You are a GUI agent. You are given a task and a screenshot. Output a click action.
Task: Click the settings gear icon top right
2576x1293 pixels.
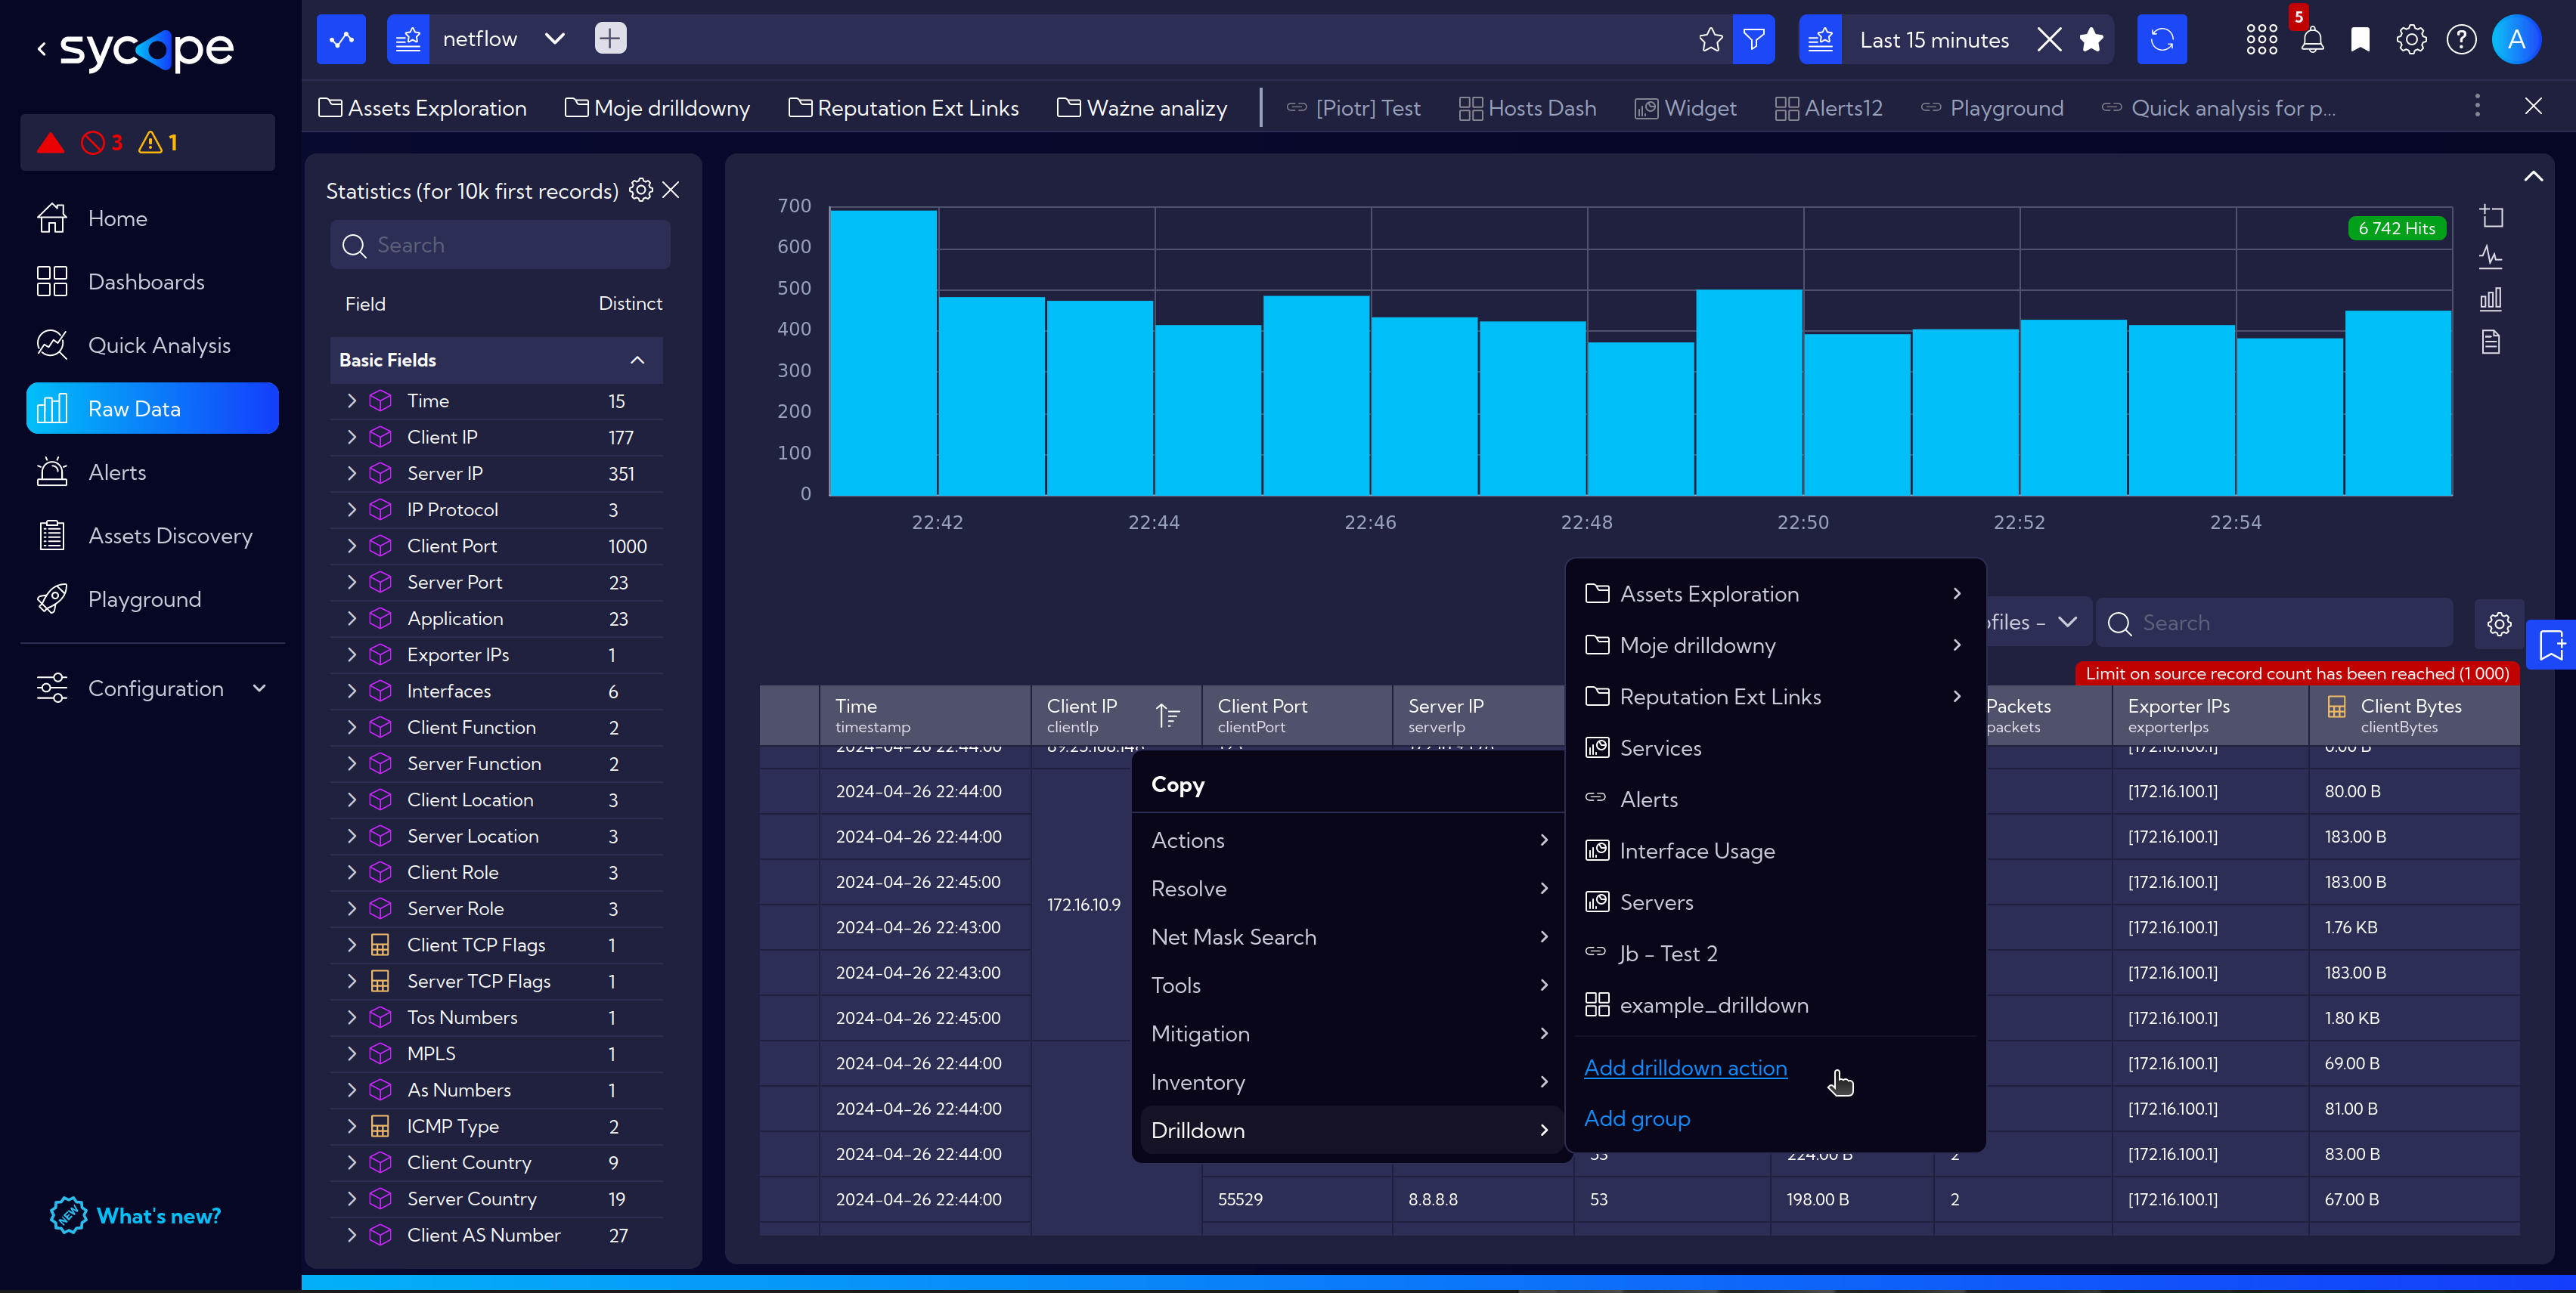(2413, 39)
